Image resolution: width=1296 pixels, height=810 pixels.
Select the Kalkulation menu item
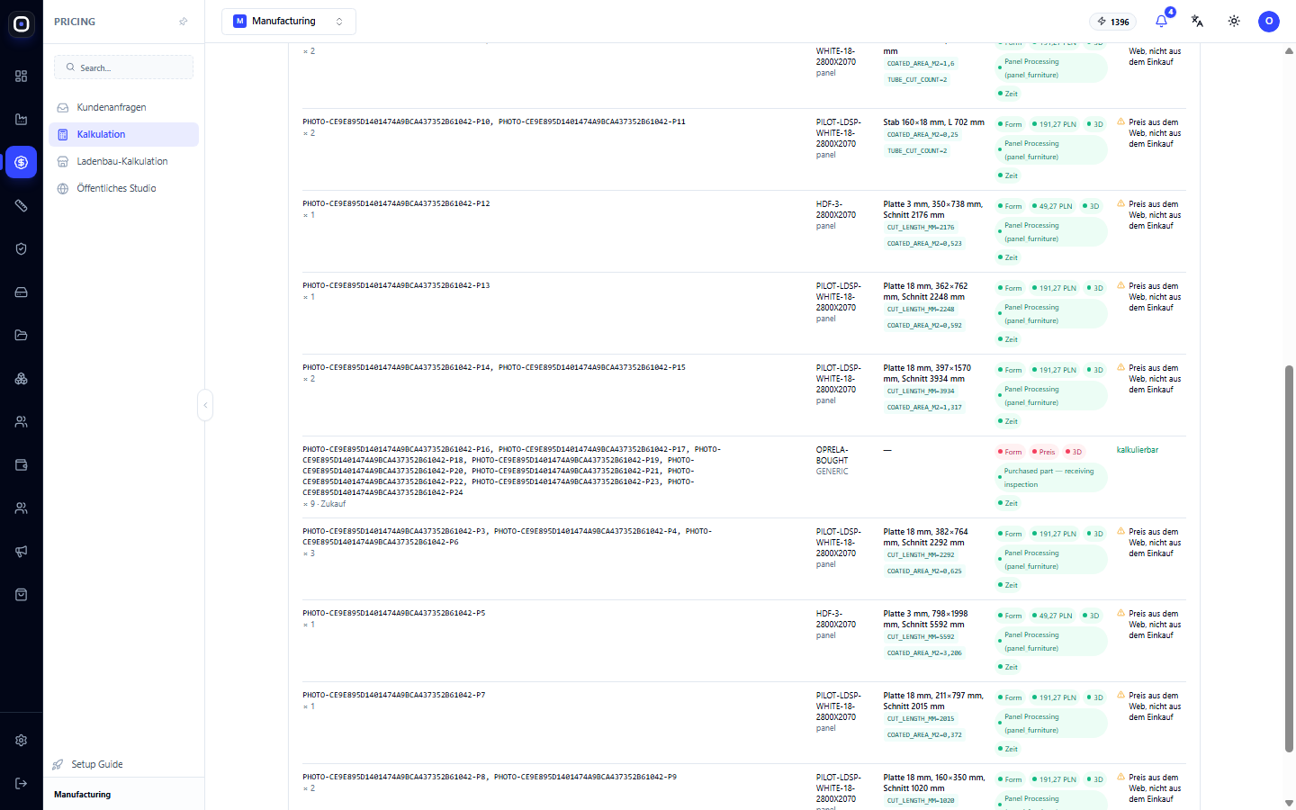pos(123,134)
